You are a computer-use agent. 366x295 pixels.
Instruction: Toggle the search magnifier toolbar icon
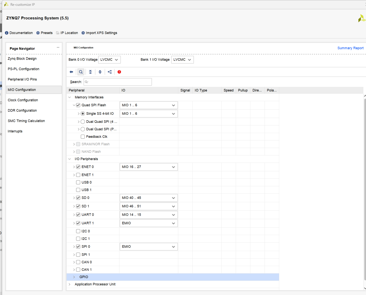81,72
